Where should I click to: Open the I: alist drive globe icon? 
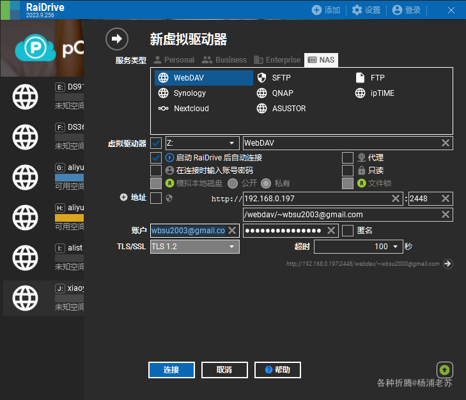pos(26,258)
